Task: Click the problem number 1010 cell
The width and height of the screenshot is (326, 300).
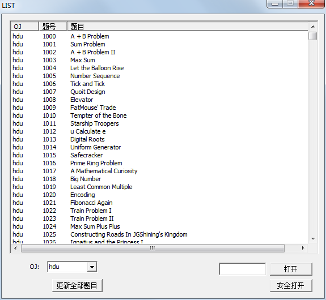Action: point(49,115)
